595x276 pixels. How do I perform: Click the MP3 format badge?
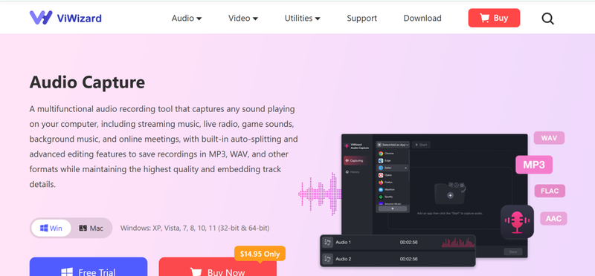pos(534,165)
